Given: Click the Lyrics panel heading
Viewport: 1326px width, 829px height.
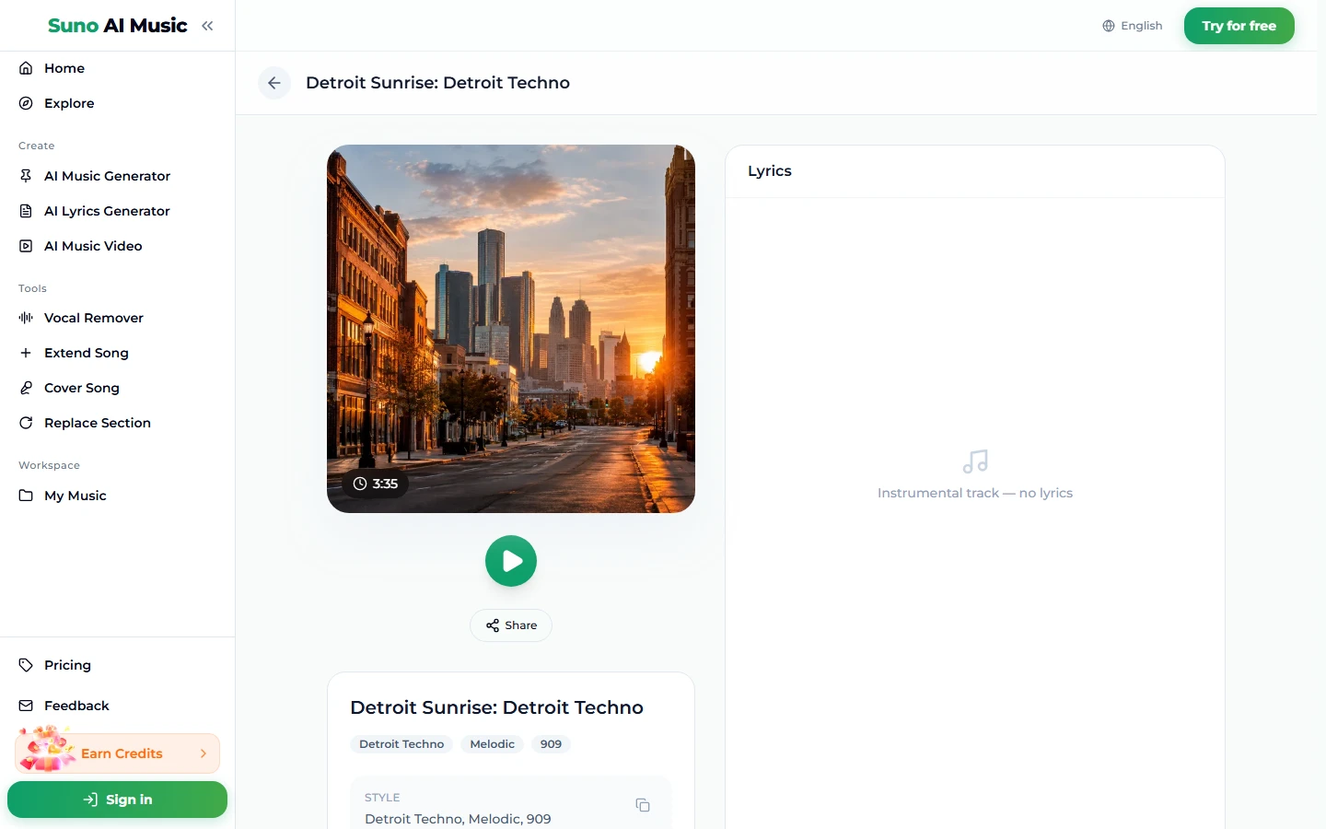Looking at the screenshot, I should [770, 171].
